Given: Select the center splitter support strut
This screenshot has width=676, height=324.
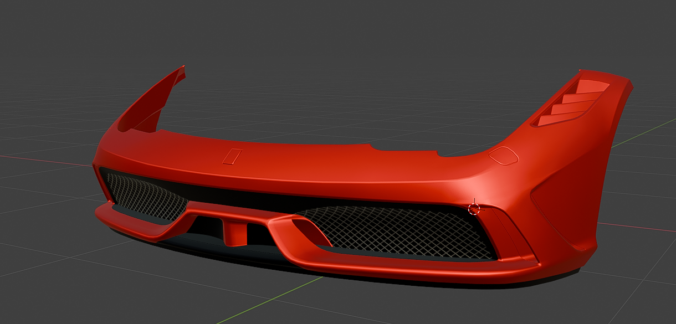Looking at the screenshot, I should pyautogui.click(x=235, y=233).
